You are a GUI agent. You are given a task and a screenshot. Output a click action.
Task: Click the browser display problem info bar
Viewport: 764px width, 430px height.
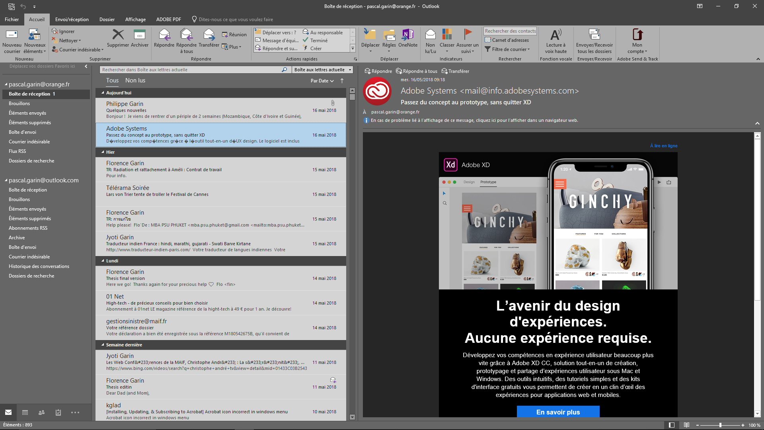click(x=471, y=120)
